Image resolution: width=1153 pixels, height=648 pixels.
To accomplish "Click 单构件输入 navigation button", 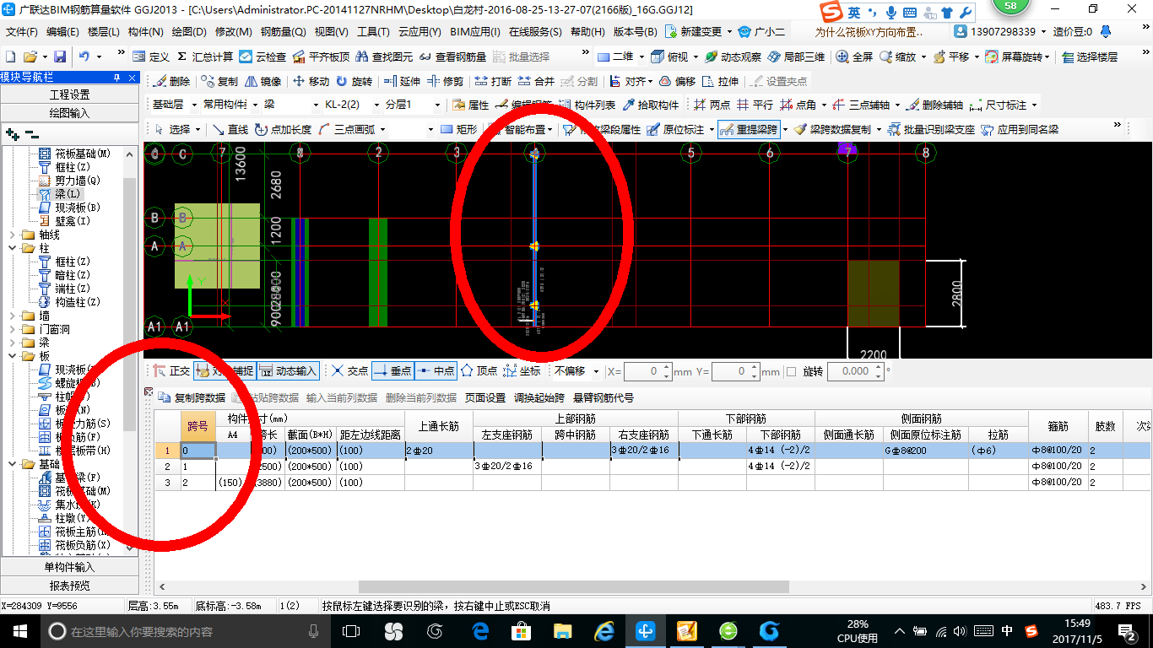I will [x=69, y=567].
